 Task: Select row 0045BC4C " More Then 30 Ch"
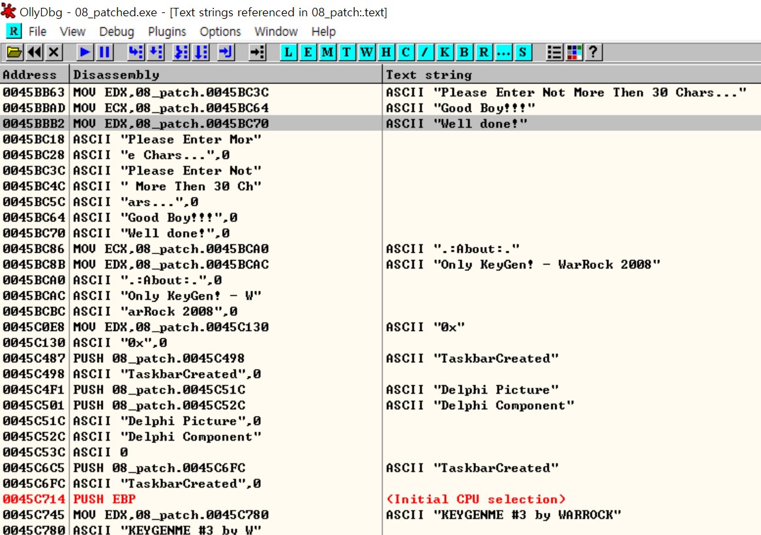[381, 186]
